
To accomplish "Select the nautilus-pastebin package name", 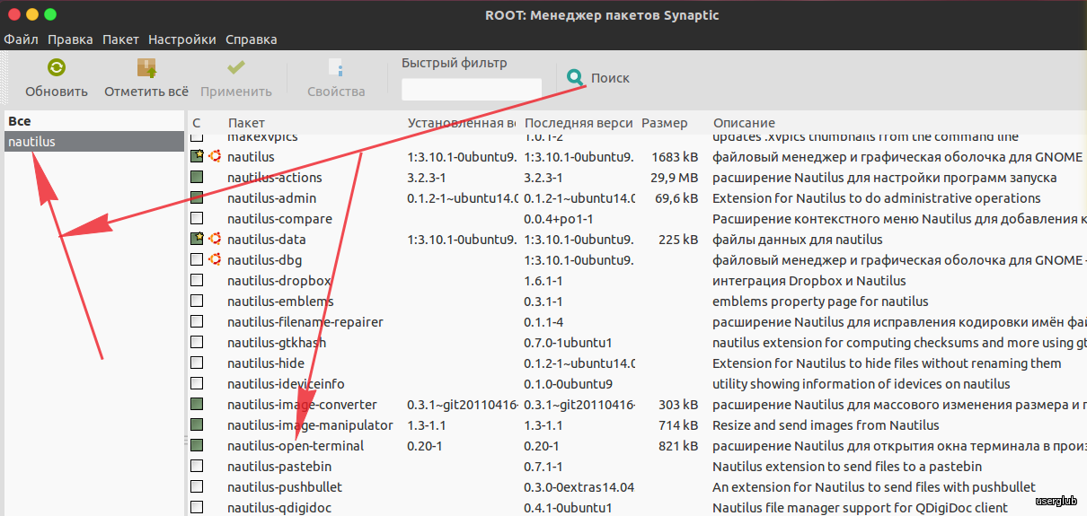I will tap(279, 467).
